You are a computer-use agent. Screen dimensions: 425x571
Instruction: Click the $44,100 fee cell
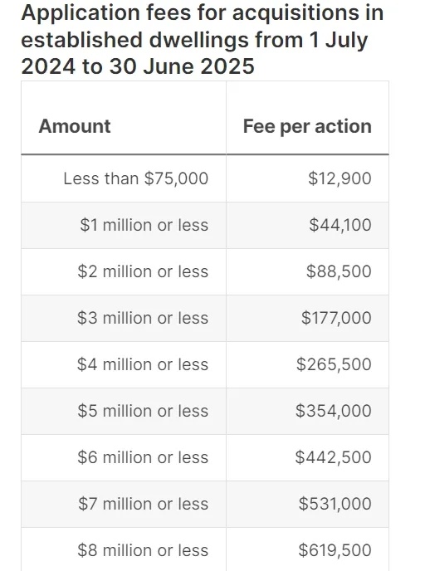pos(307,225)
